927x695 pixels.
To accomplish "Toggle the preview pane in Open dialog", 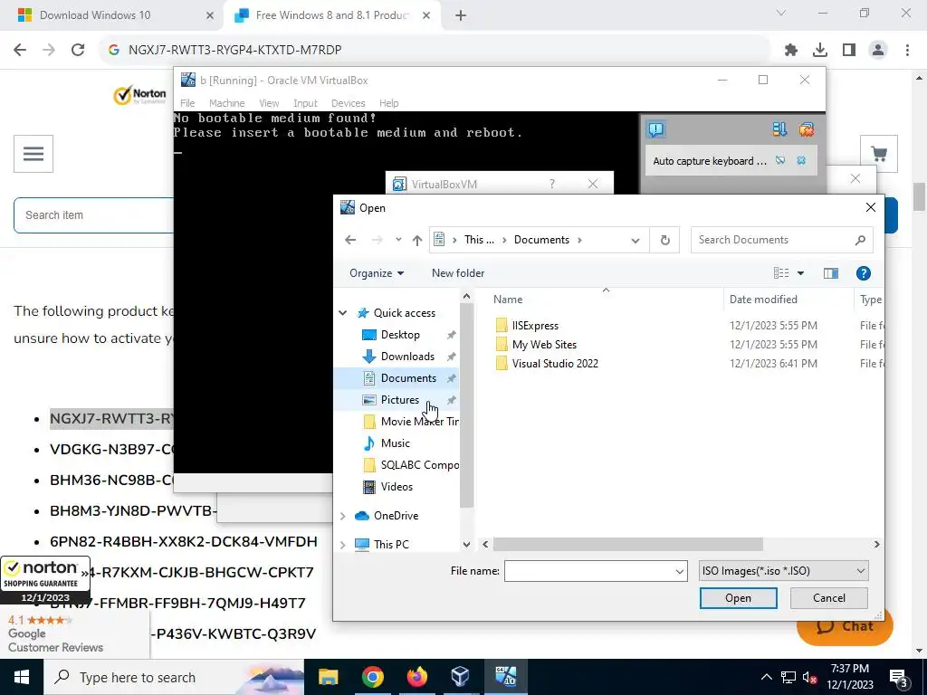I will point(831,273).
